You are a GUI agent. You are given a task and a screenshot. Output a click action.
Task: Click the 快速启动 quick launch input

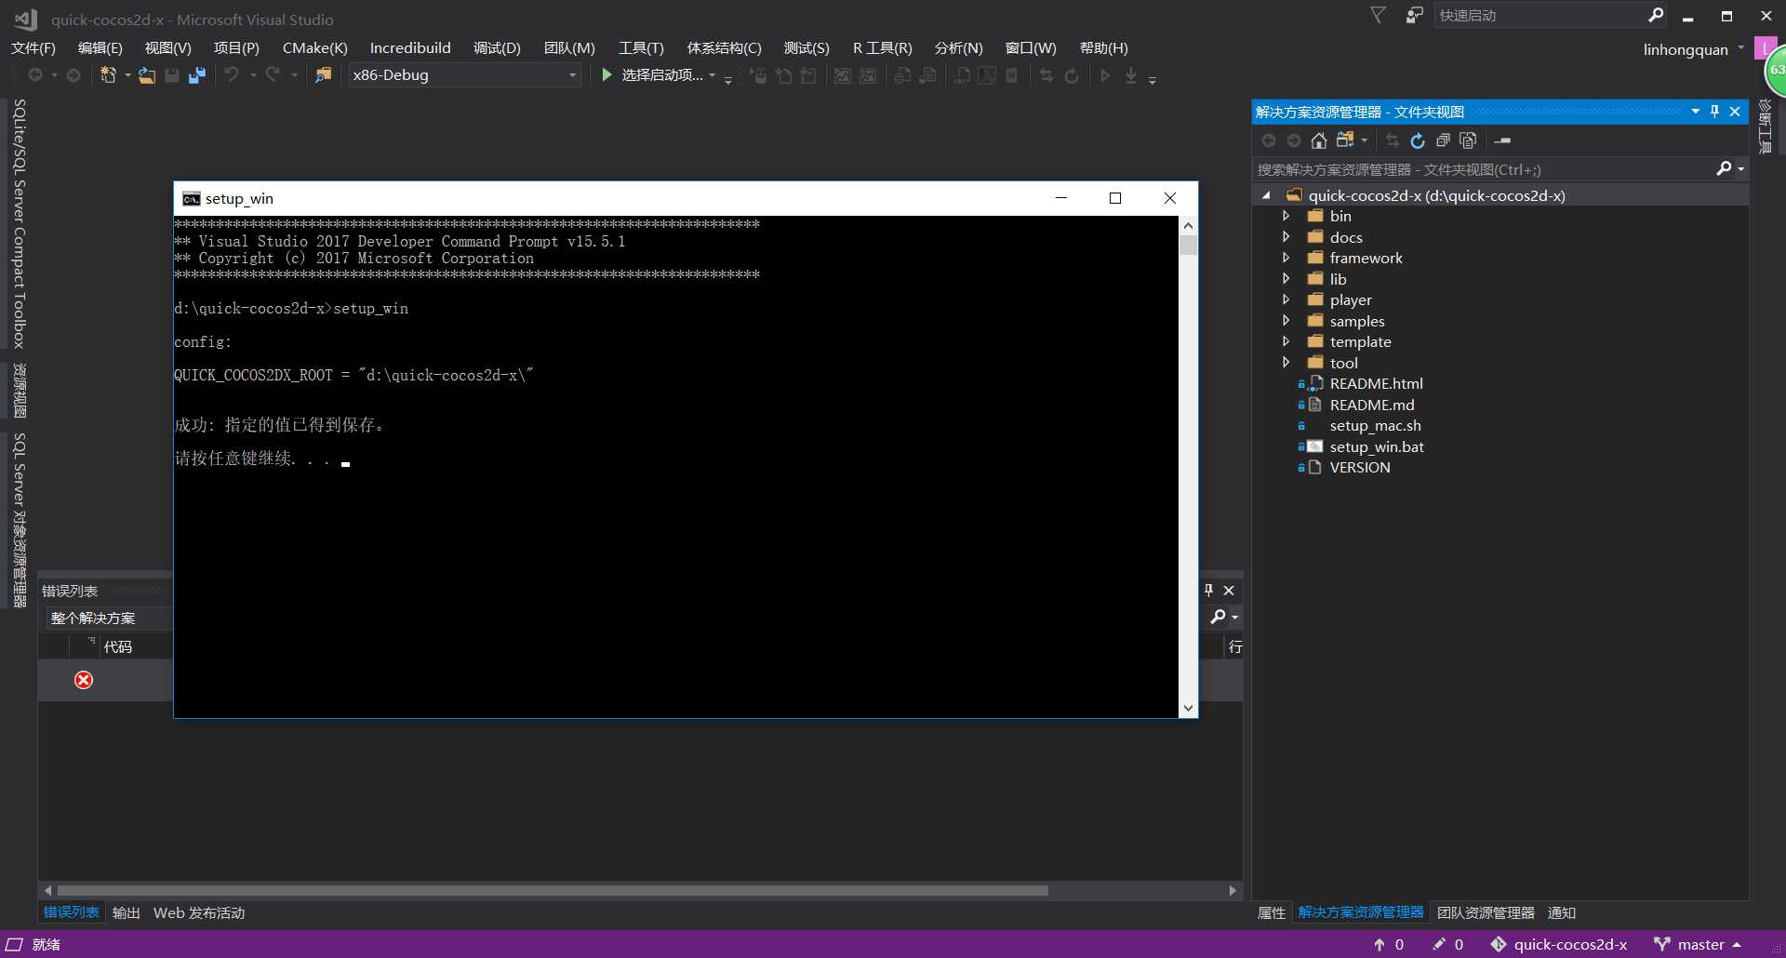(1539, 15)
